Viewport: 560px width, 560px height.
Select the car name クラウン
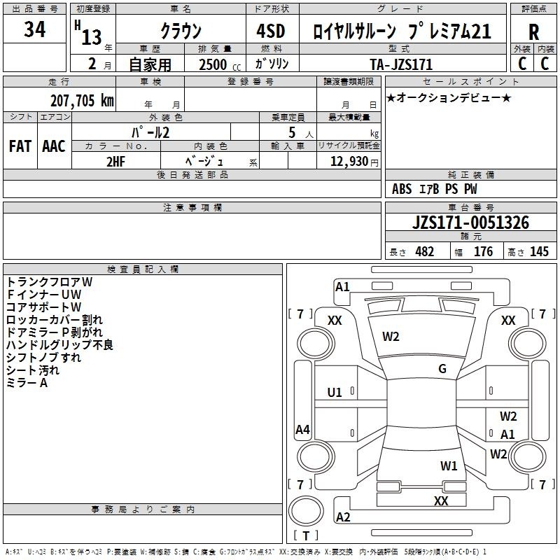pyautogui.click(x=180, y=31)
